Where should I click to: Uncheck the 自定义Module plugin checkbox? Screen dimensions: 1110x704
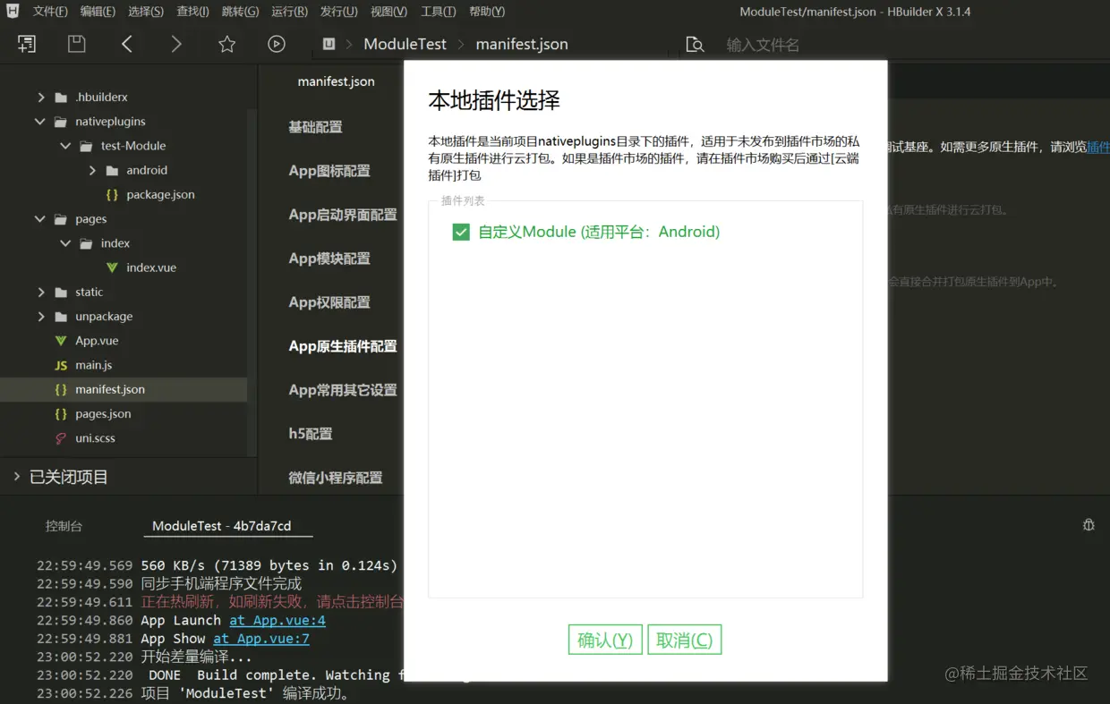pyautogui.click(x=461, y=233)
